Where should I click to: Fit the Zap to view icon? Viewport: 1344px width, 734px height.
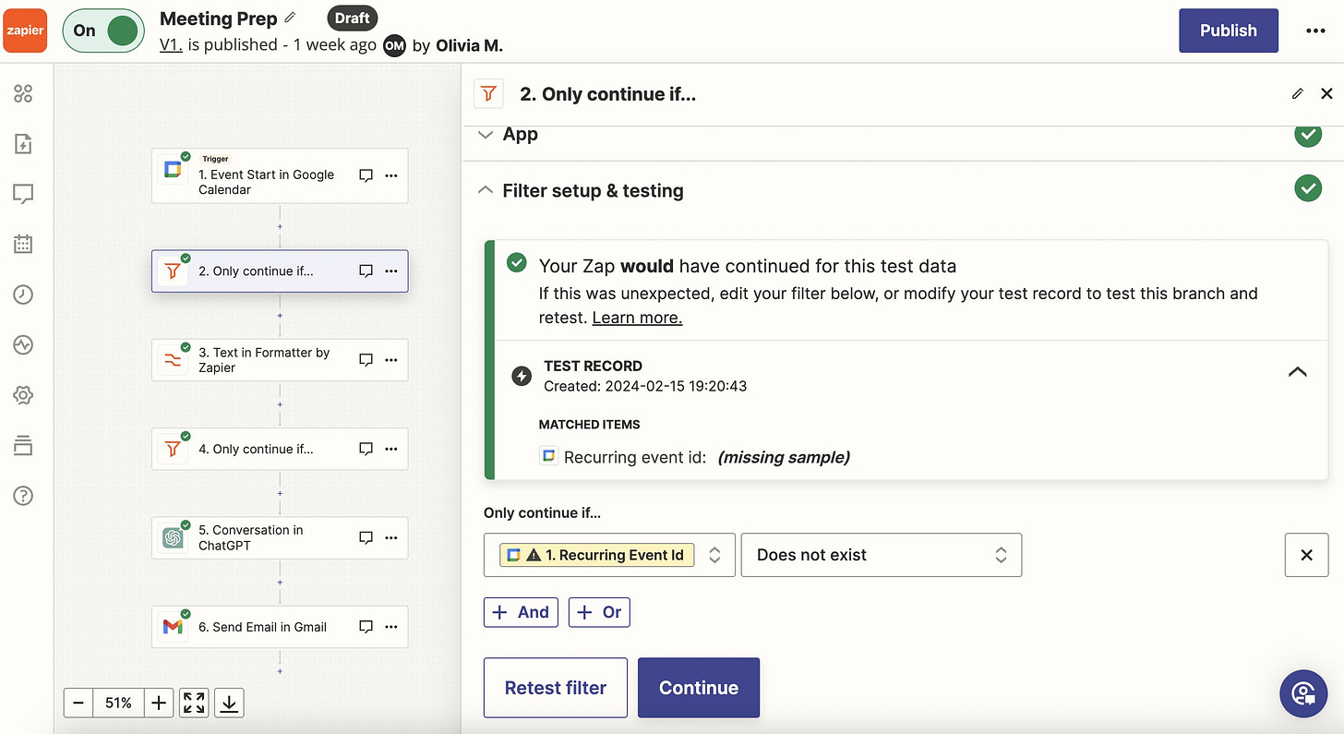194,703
